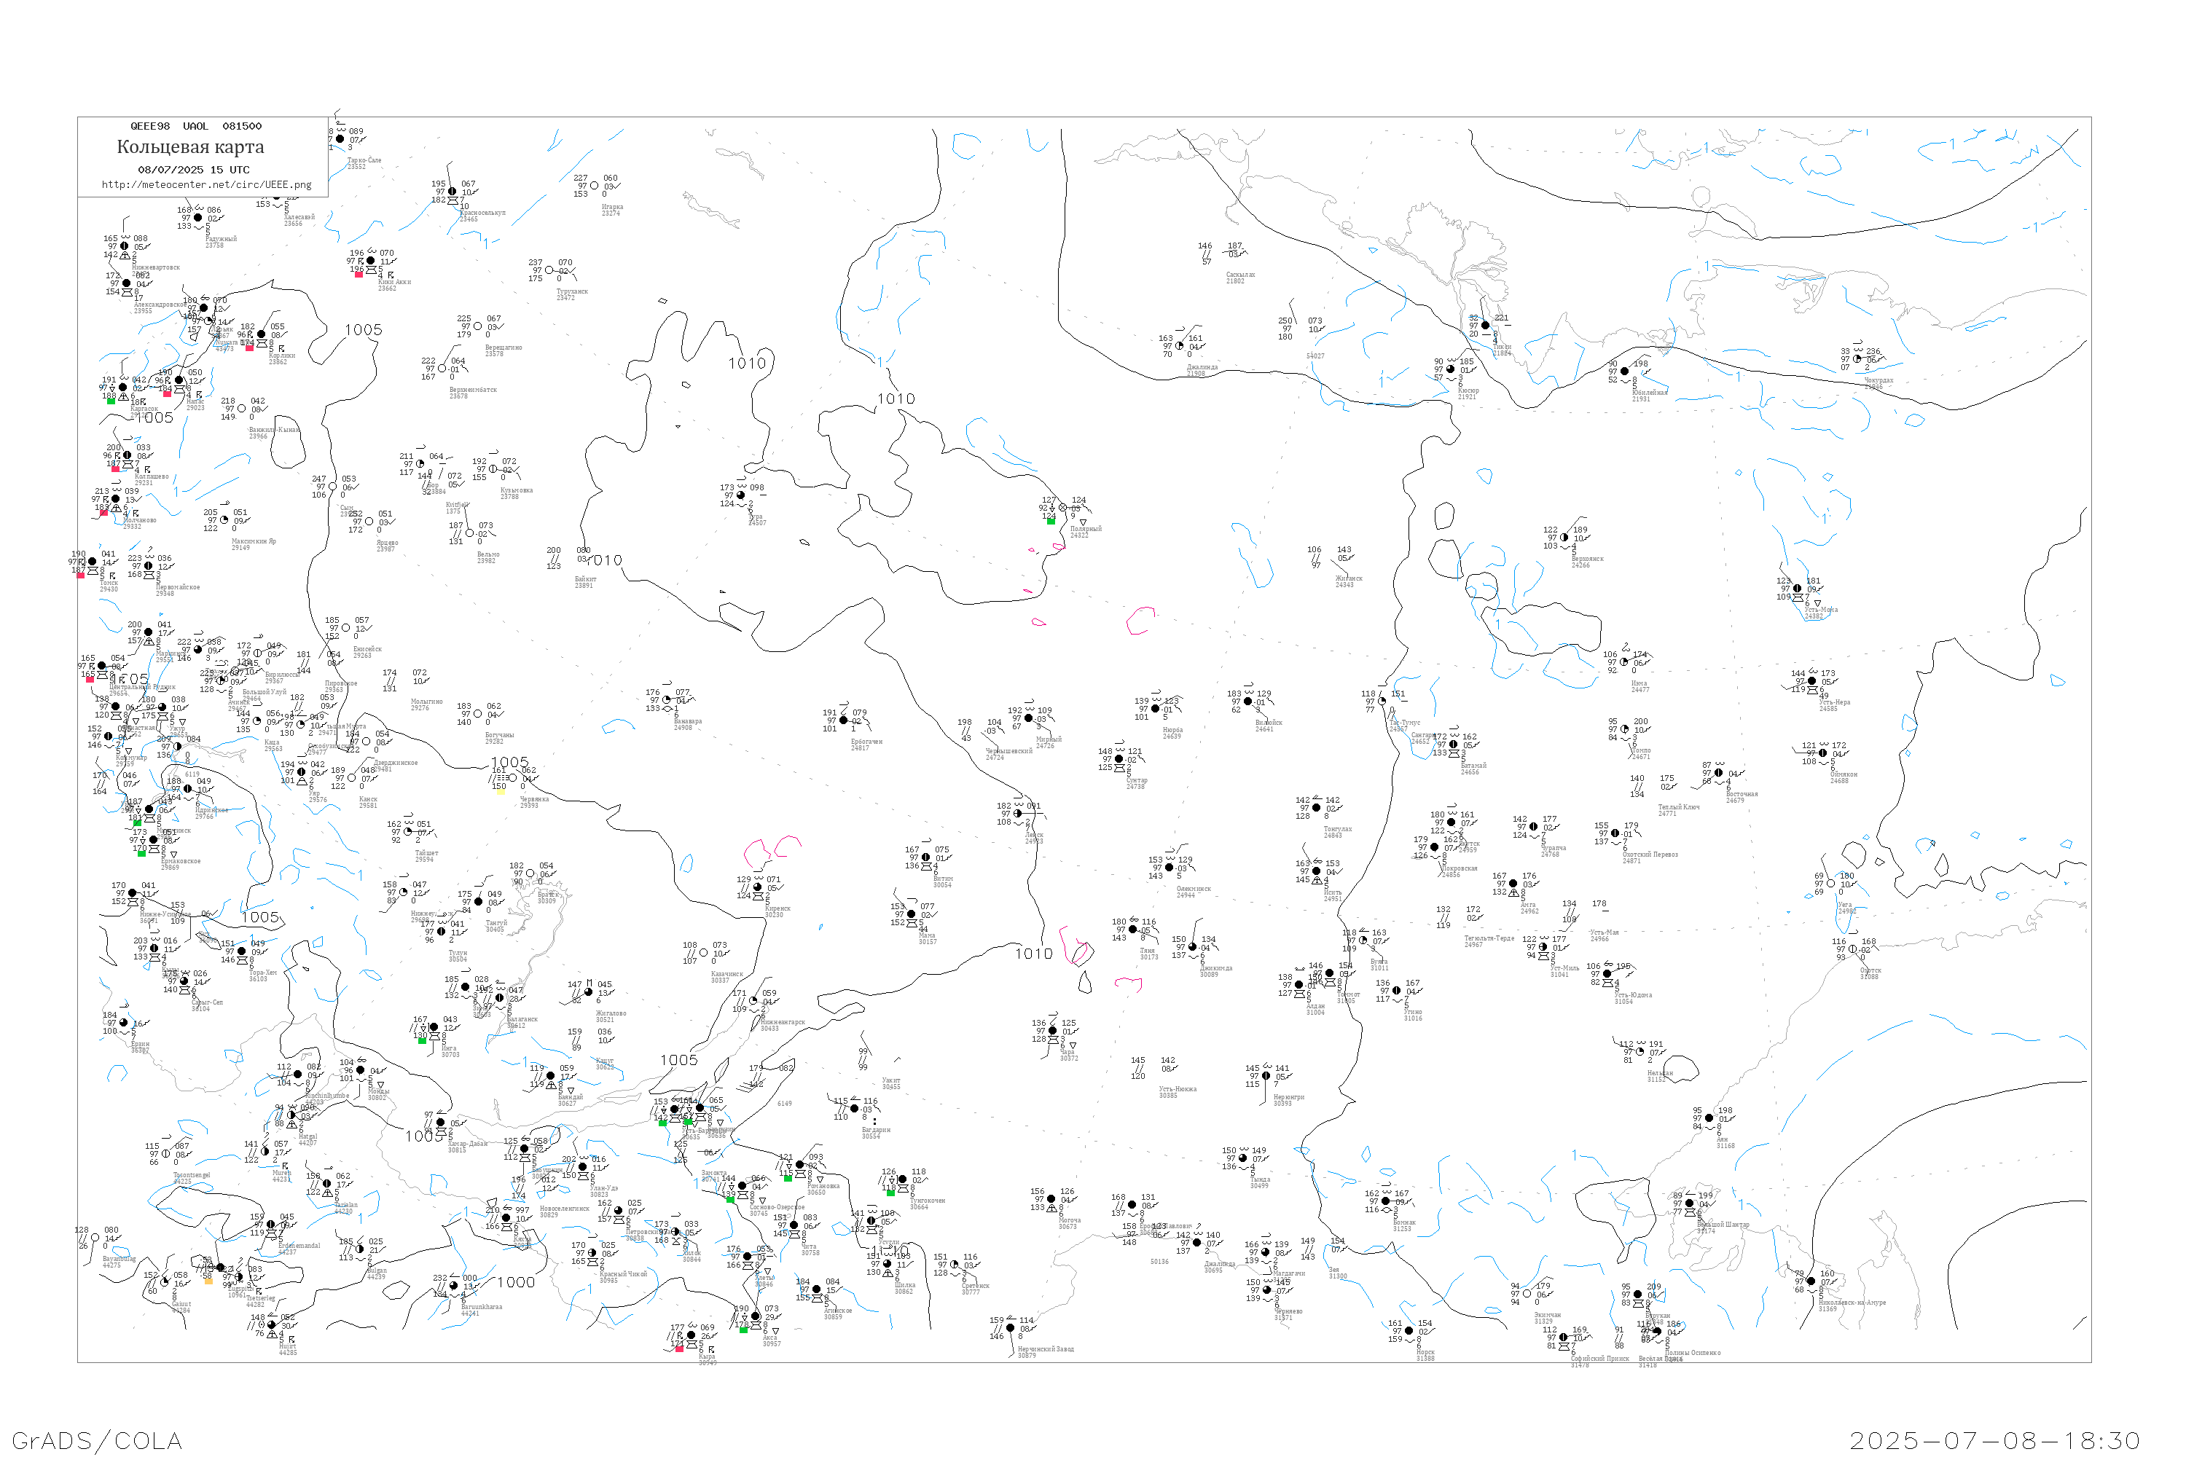Viewport: 2186px width, 1457px height.
Task: Click the Жиганск station name label
Action: 1349,579
